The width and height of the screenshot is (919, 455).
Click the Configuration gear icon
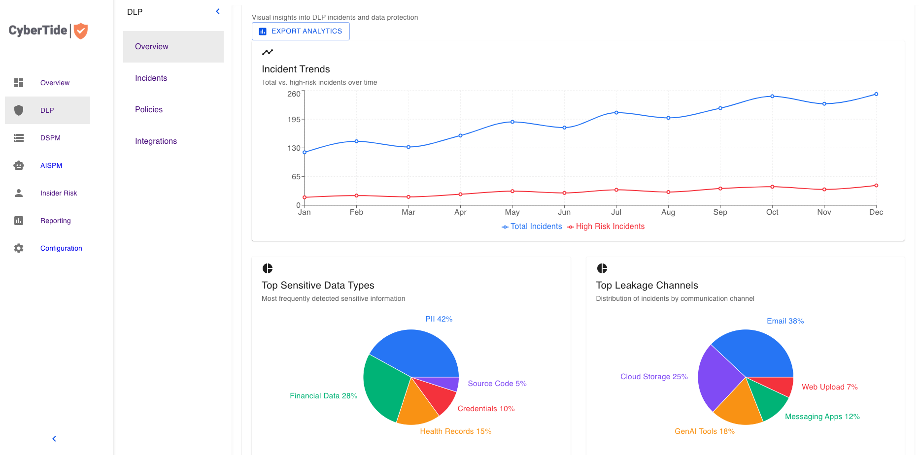(19, 248)
